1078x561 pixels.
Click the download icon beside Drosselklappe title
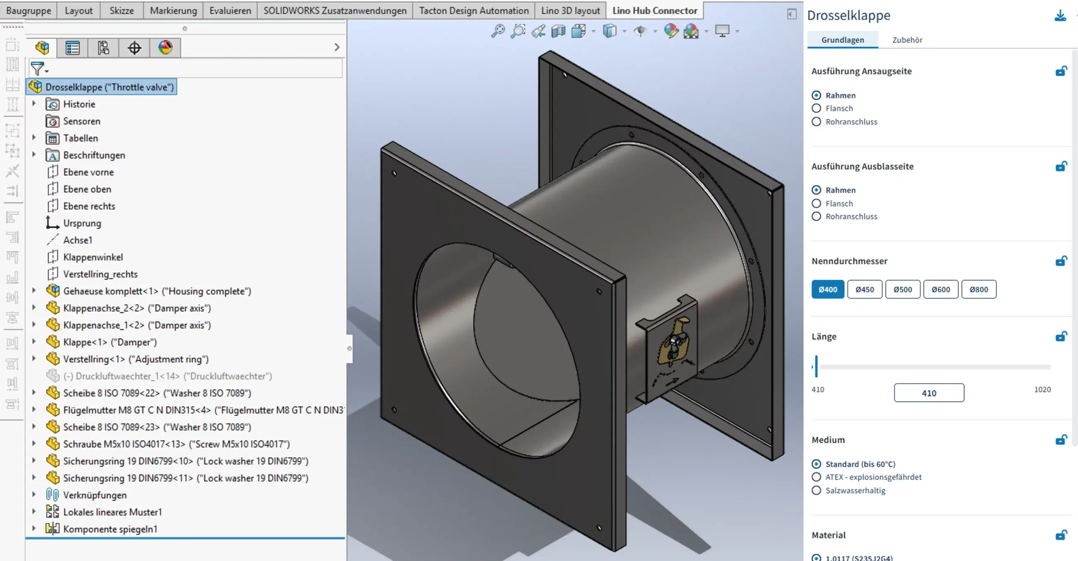1061,16
